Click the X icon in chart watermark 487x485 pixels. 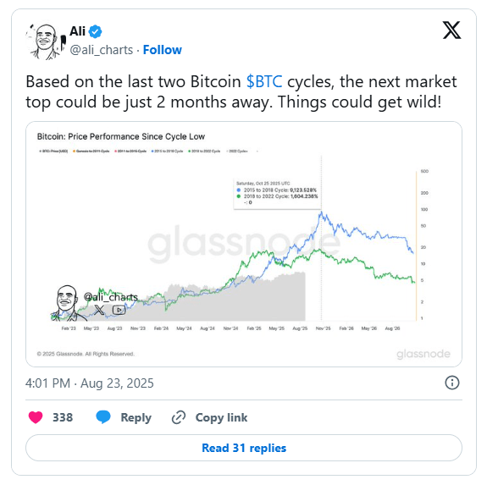pyautogui.click(x=99, y=310)
